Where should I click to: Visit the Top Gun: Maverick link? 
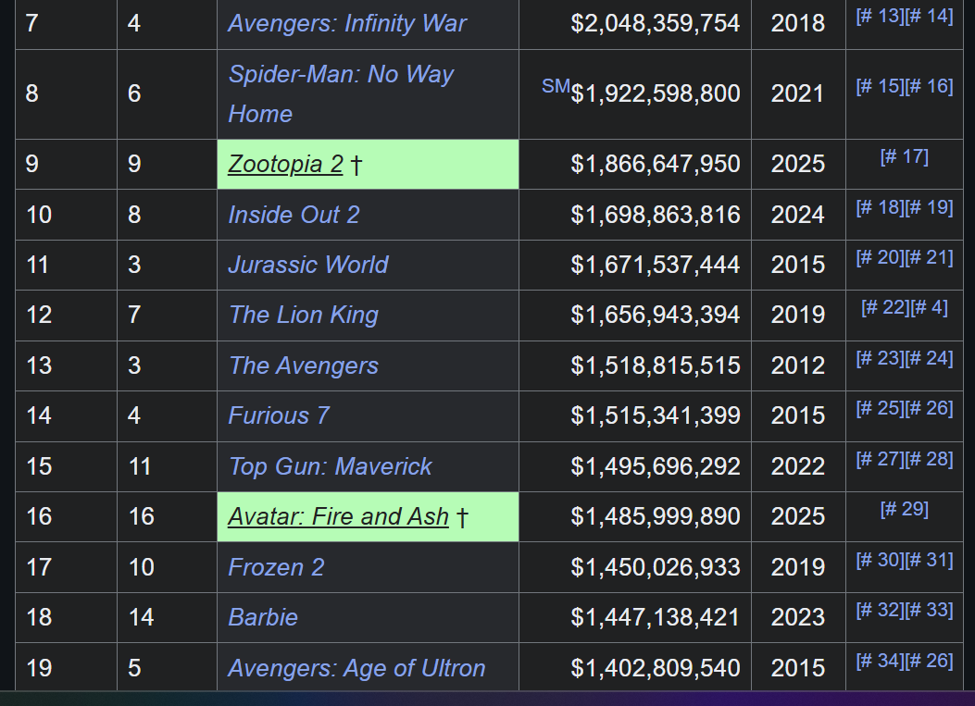click(x=331, y=466)
